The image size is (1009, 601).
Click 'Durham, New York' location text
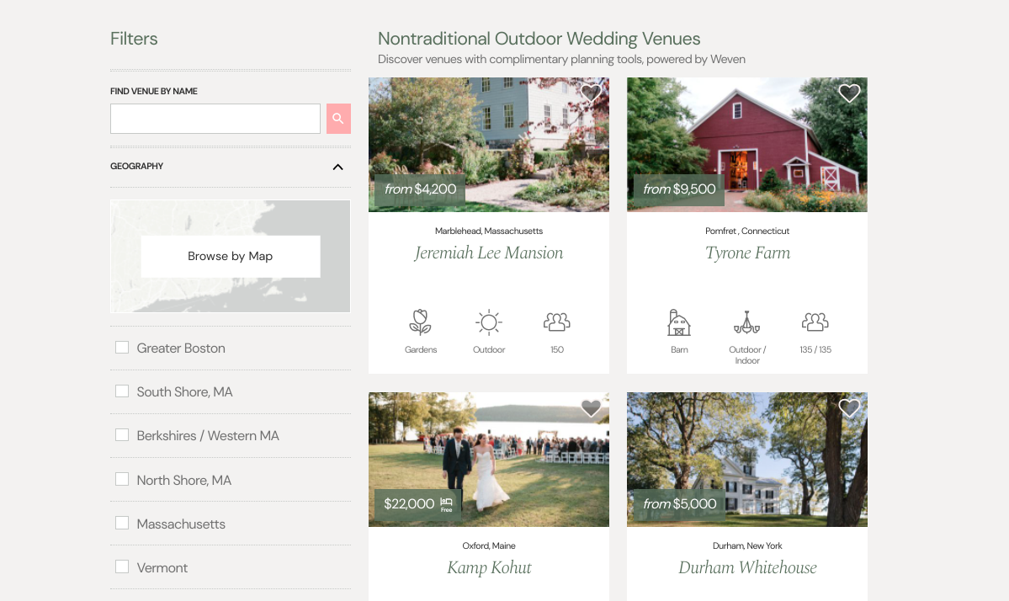(x=747, y=545)
